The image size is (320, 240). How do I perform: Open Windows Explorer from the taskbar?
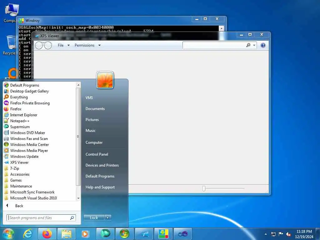pos(67,234)
